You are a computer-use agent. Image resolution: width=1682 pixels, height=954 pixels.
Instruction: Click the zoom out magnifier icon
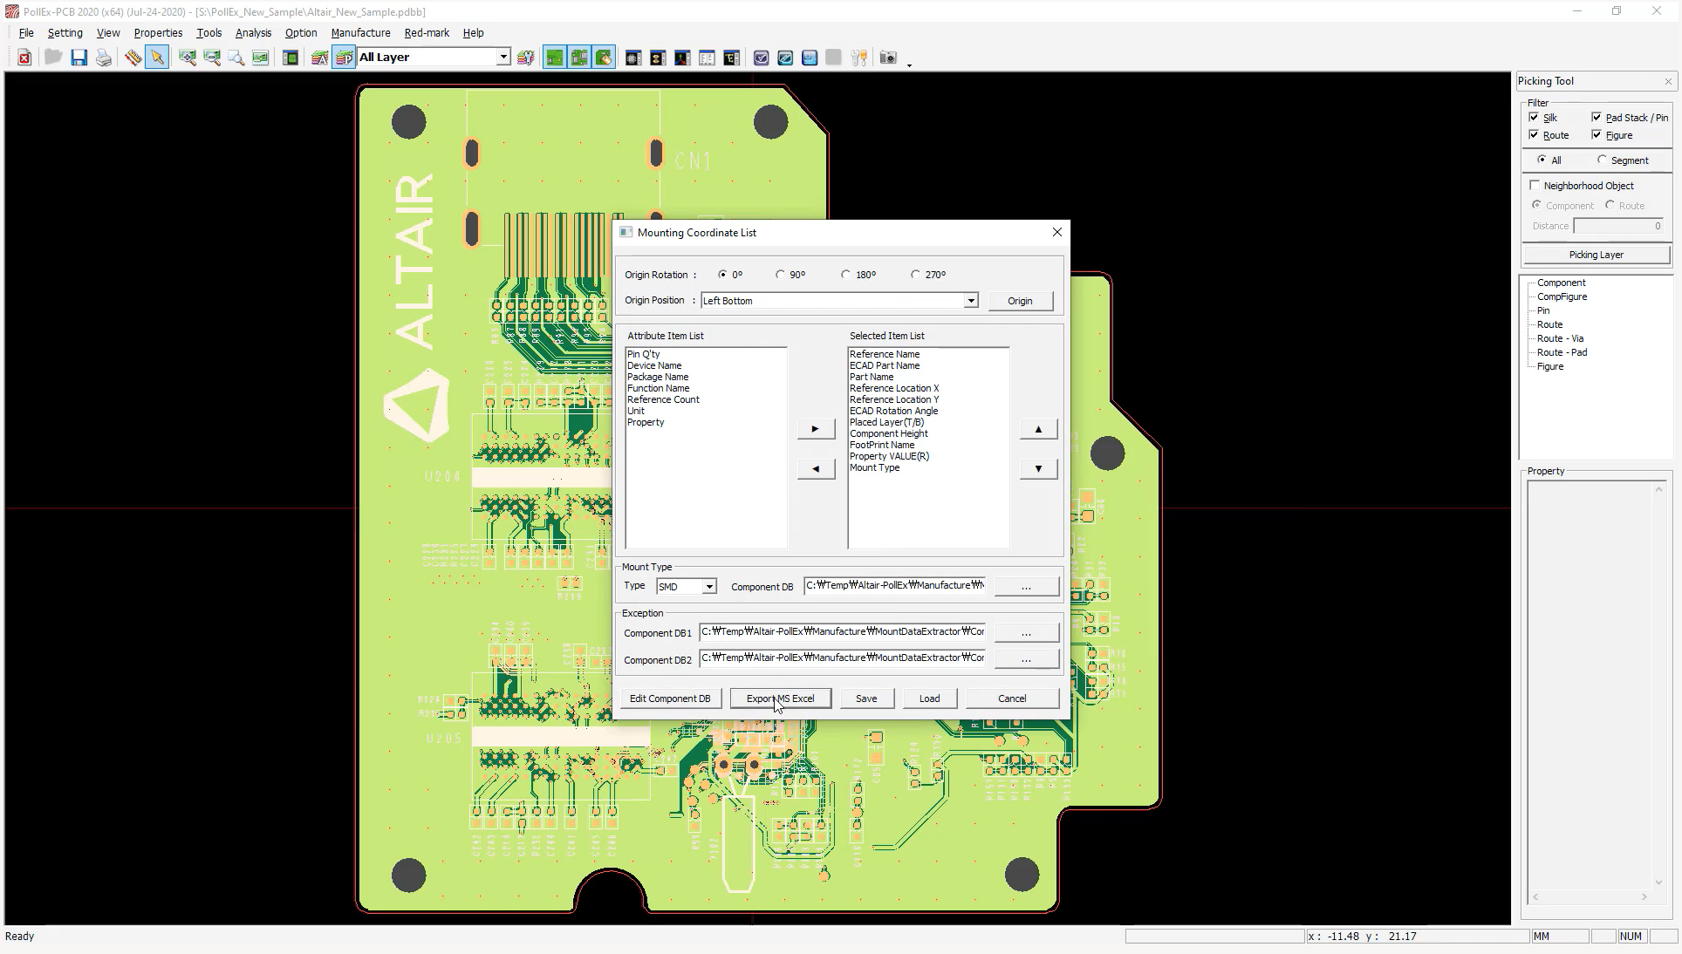coord(211,58)
